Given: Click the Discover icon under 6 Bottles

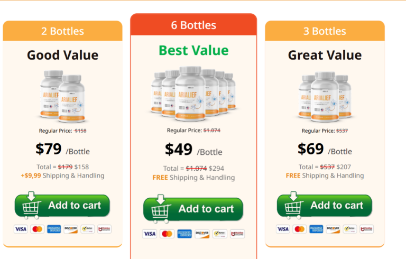Looking at the screenshot, I should (x=202, y=234).
